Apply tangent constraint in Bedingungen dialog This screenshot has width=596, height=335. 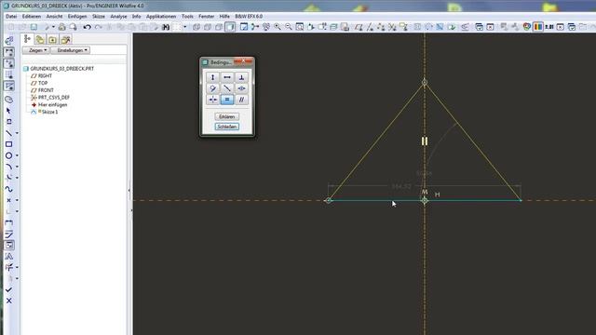click(213, 88)
